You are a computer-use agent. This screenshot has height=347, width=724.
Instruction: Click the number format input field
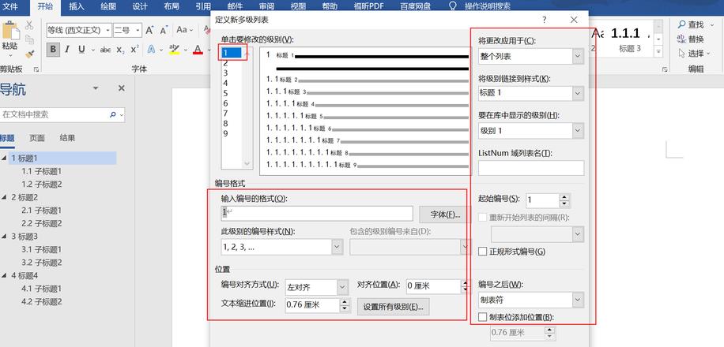pos(317,213)
